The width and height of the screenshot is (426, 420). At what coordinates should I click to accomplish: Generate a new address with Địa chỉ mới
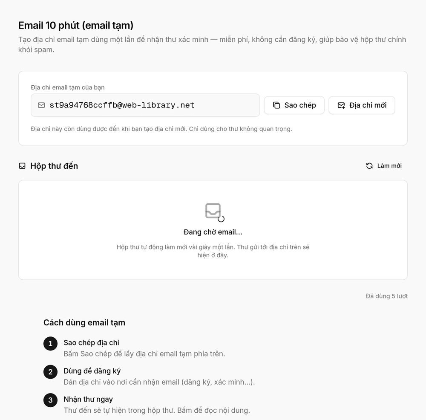[362, 105]
